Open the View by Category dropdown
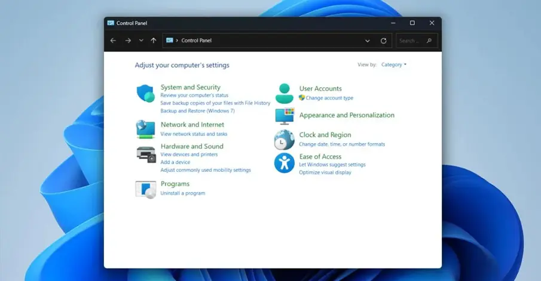The width and height of the screenshot is (541, 281). click(394, 64)
